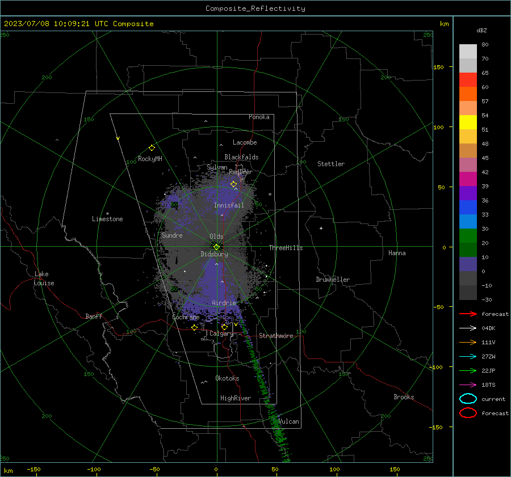511x477 pixels.
Task: Click the yellow diamond marker below Cochrane
Action: [194, 327]
